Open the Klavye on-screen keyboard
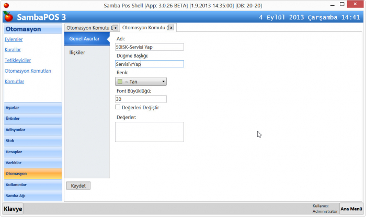Image resolution: width=366 pixels, height=217 pixels. pos(13,209)
